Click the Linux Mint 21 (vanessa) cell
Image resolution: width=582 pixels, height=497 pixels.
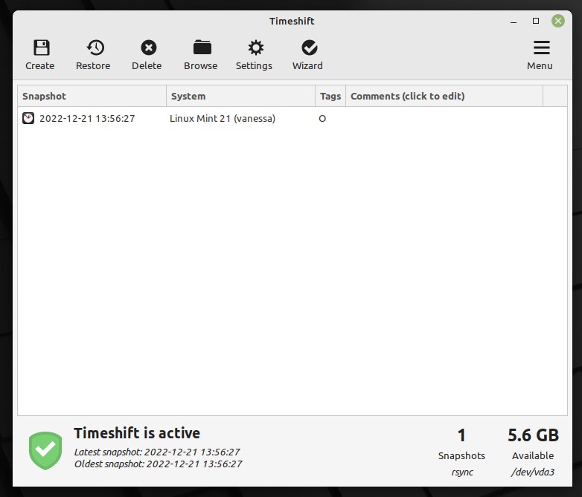click(x=223, y=119)
